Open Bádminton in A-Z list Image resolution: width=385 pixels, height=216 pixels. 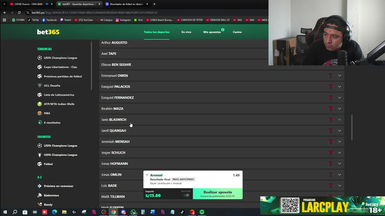coord(51,195)
